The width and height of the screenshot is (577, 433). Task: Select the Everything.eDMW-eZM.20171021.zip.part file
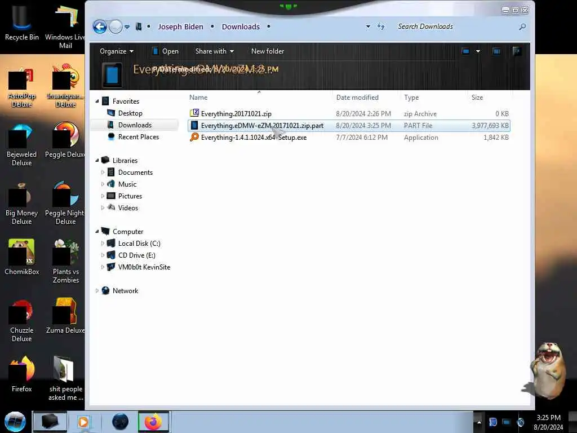349,125
